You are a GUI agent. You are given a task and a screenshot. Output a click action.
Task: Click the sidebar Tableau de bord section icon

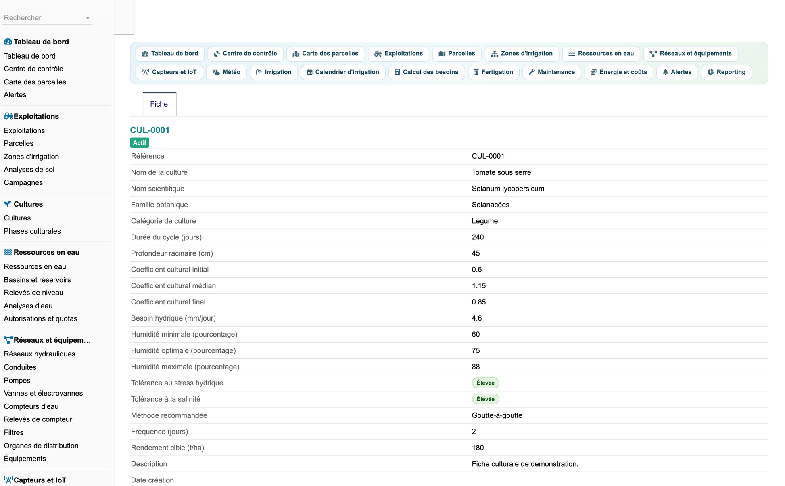tap(8, 42)
